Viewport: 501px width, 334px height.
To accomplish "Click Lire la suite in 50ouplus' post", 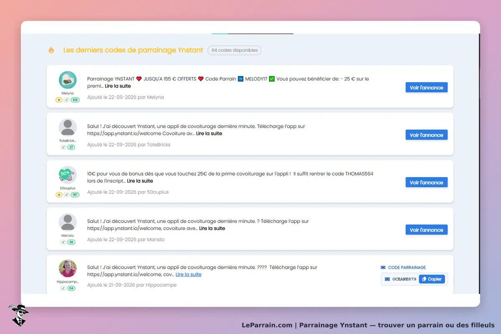I will [x=140, y=181].
